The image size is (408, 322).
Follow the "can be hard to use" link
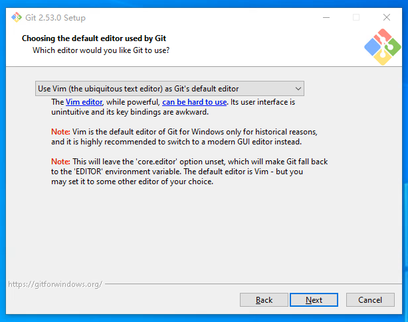point(195,102)
